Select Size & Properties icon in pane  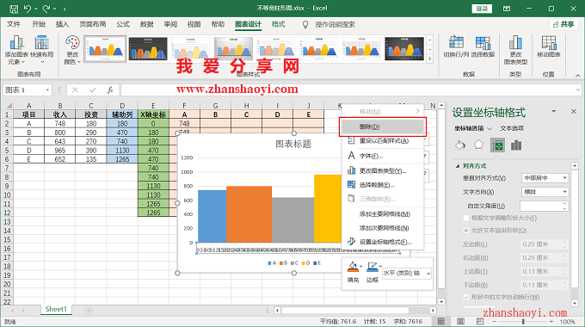(497, 145)
